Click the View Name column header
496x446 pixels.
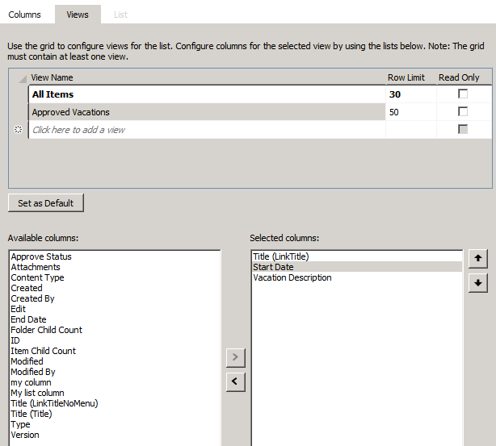click(x=53, y=77)
